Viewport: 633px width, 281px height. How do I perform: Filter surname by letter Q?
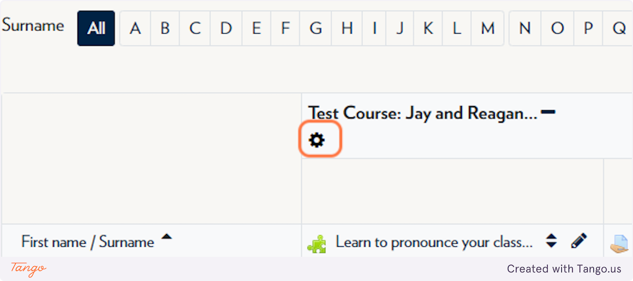619,28
